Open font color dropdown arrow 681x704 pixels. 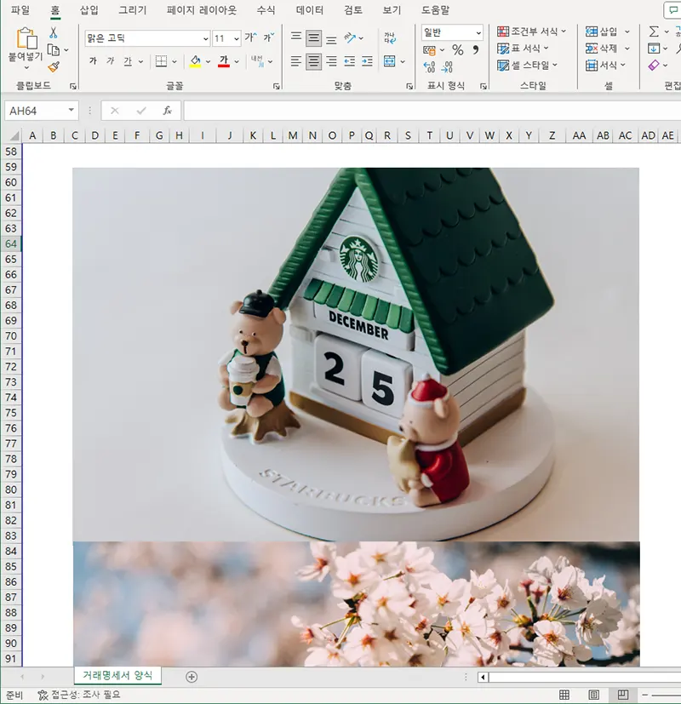tap(237, 61)
